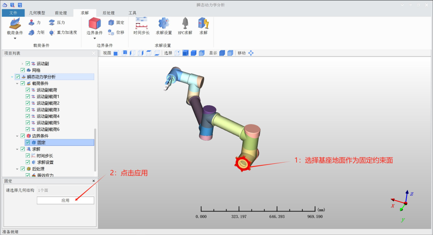Toggle the 网格 checkbox

(x=22, y=70)
